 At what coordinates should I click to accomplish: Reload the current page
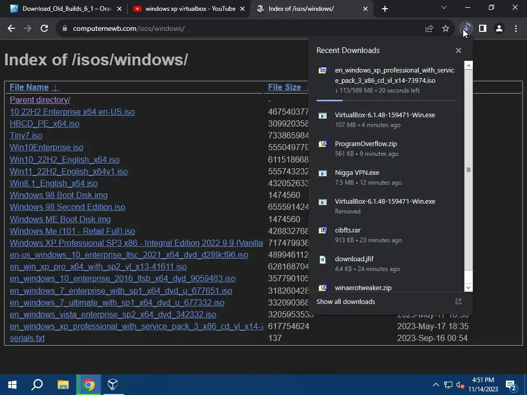(x=44, y=29)
